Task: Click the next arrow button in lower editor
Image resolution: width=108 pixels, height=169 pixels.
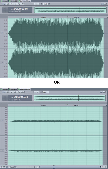Action: (38, 92)
